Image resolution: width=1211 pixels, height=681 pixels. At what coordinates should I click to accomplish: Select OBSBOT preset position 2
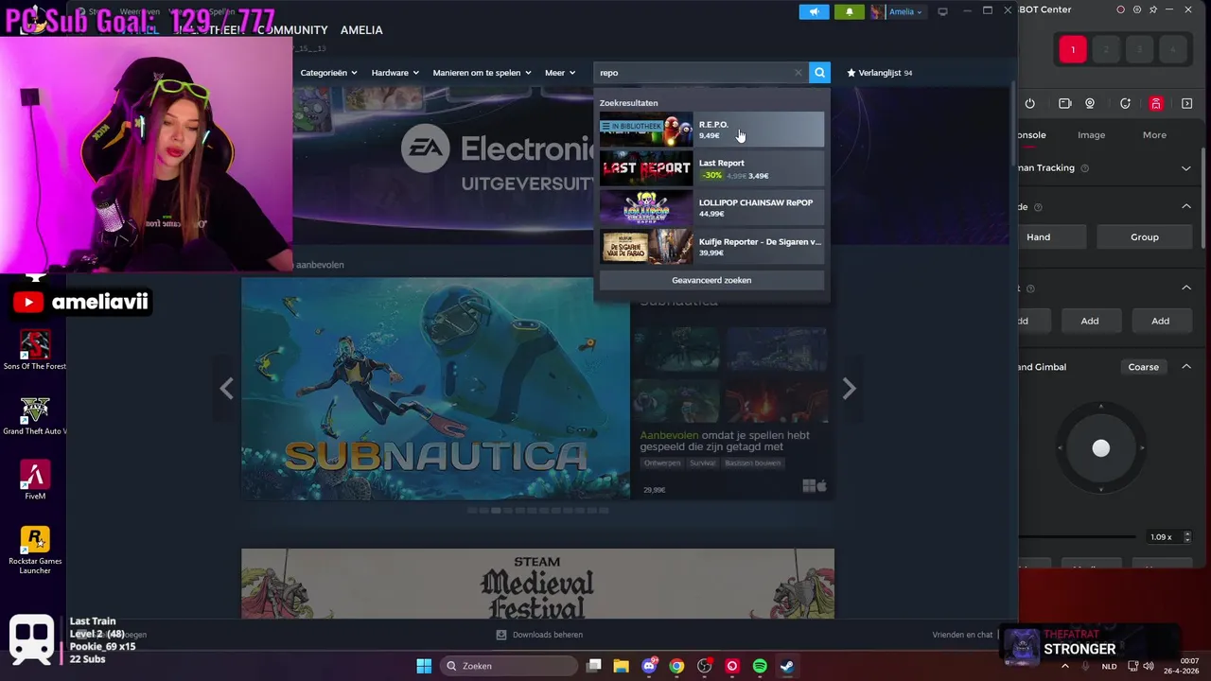tap(1106, 49)
